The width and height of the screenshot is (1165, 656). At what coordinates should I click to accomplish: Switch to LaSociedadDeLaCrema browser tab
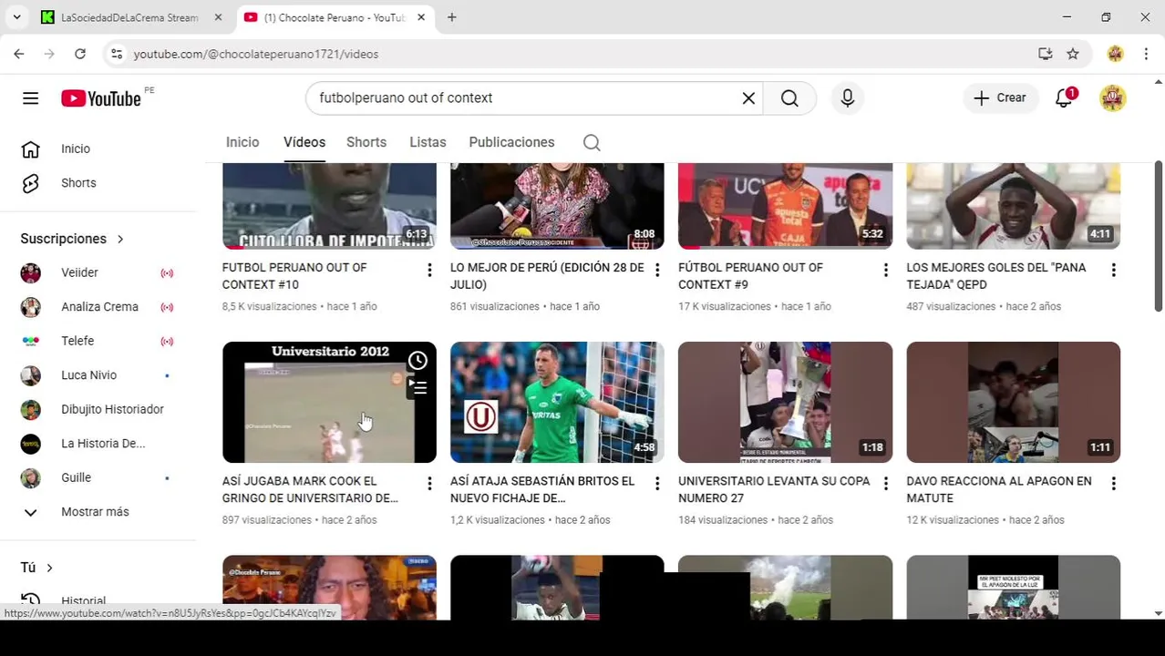[129, 17]
